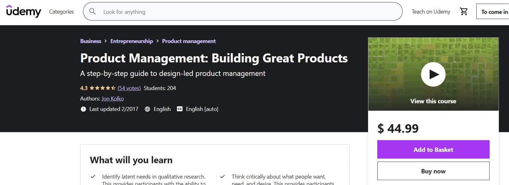
Task: Open the Categories menu
Action: (62, 12)
